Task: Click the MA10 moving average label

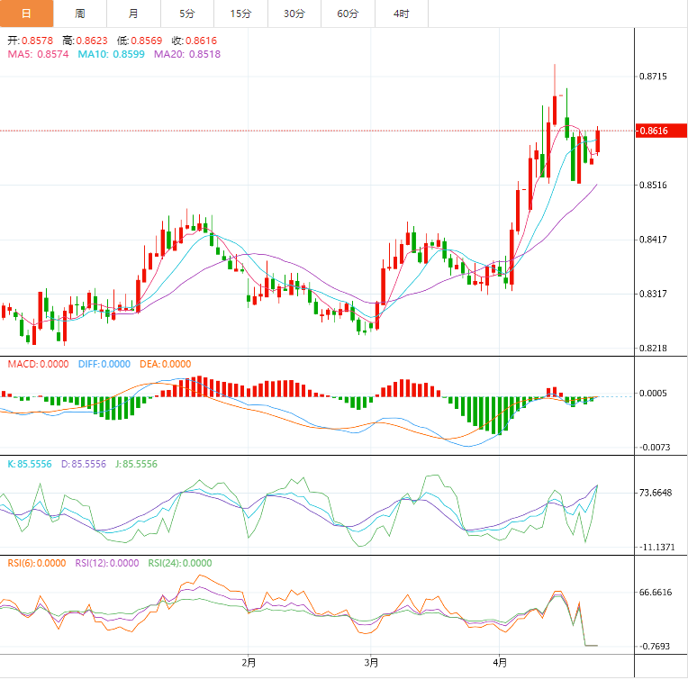Action: [112, 54]
